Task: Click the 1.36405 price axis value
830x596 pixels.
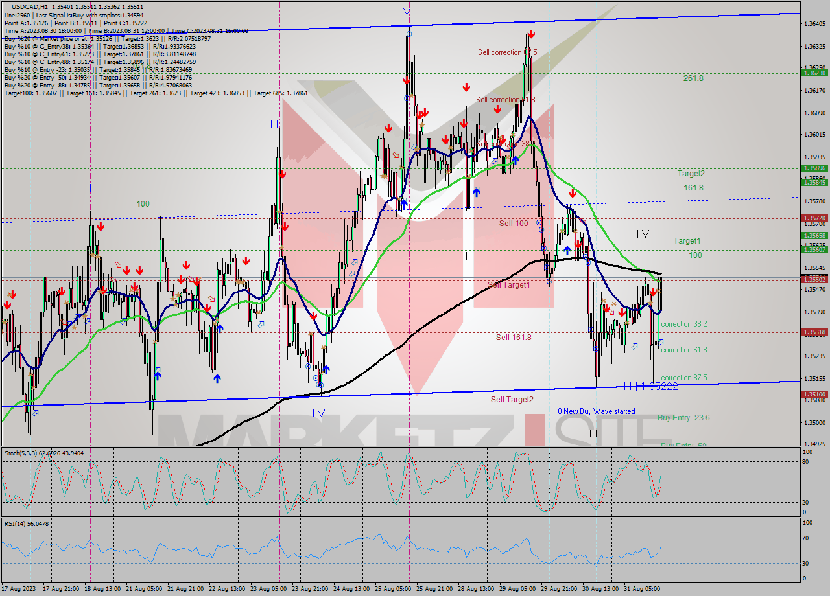Action: (814, 24)
